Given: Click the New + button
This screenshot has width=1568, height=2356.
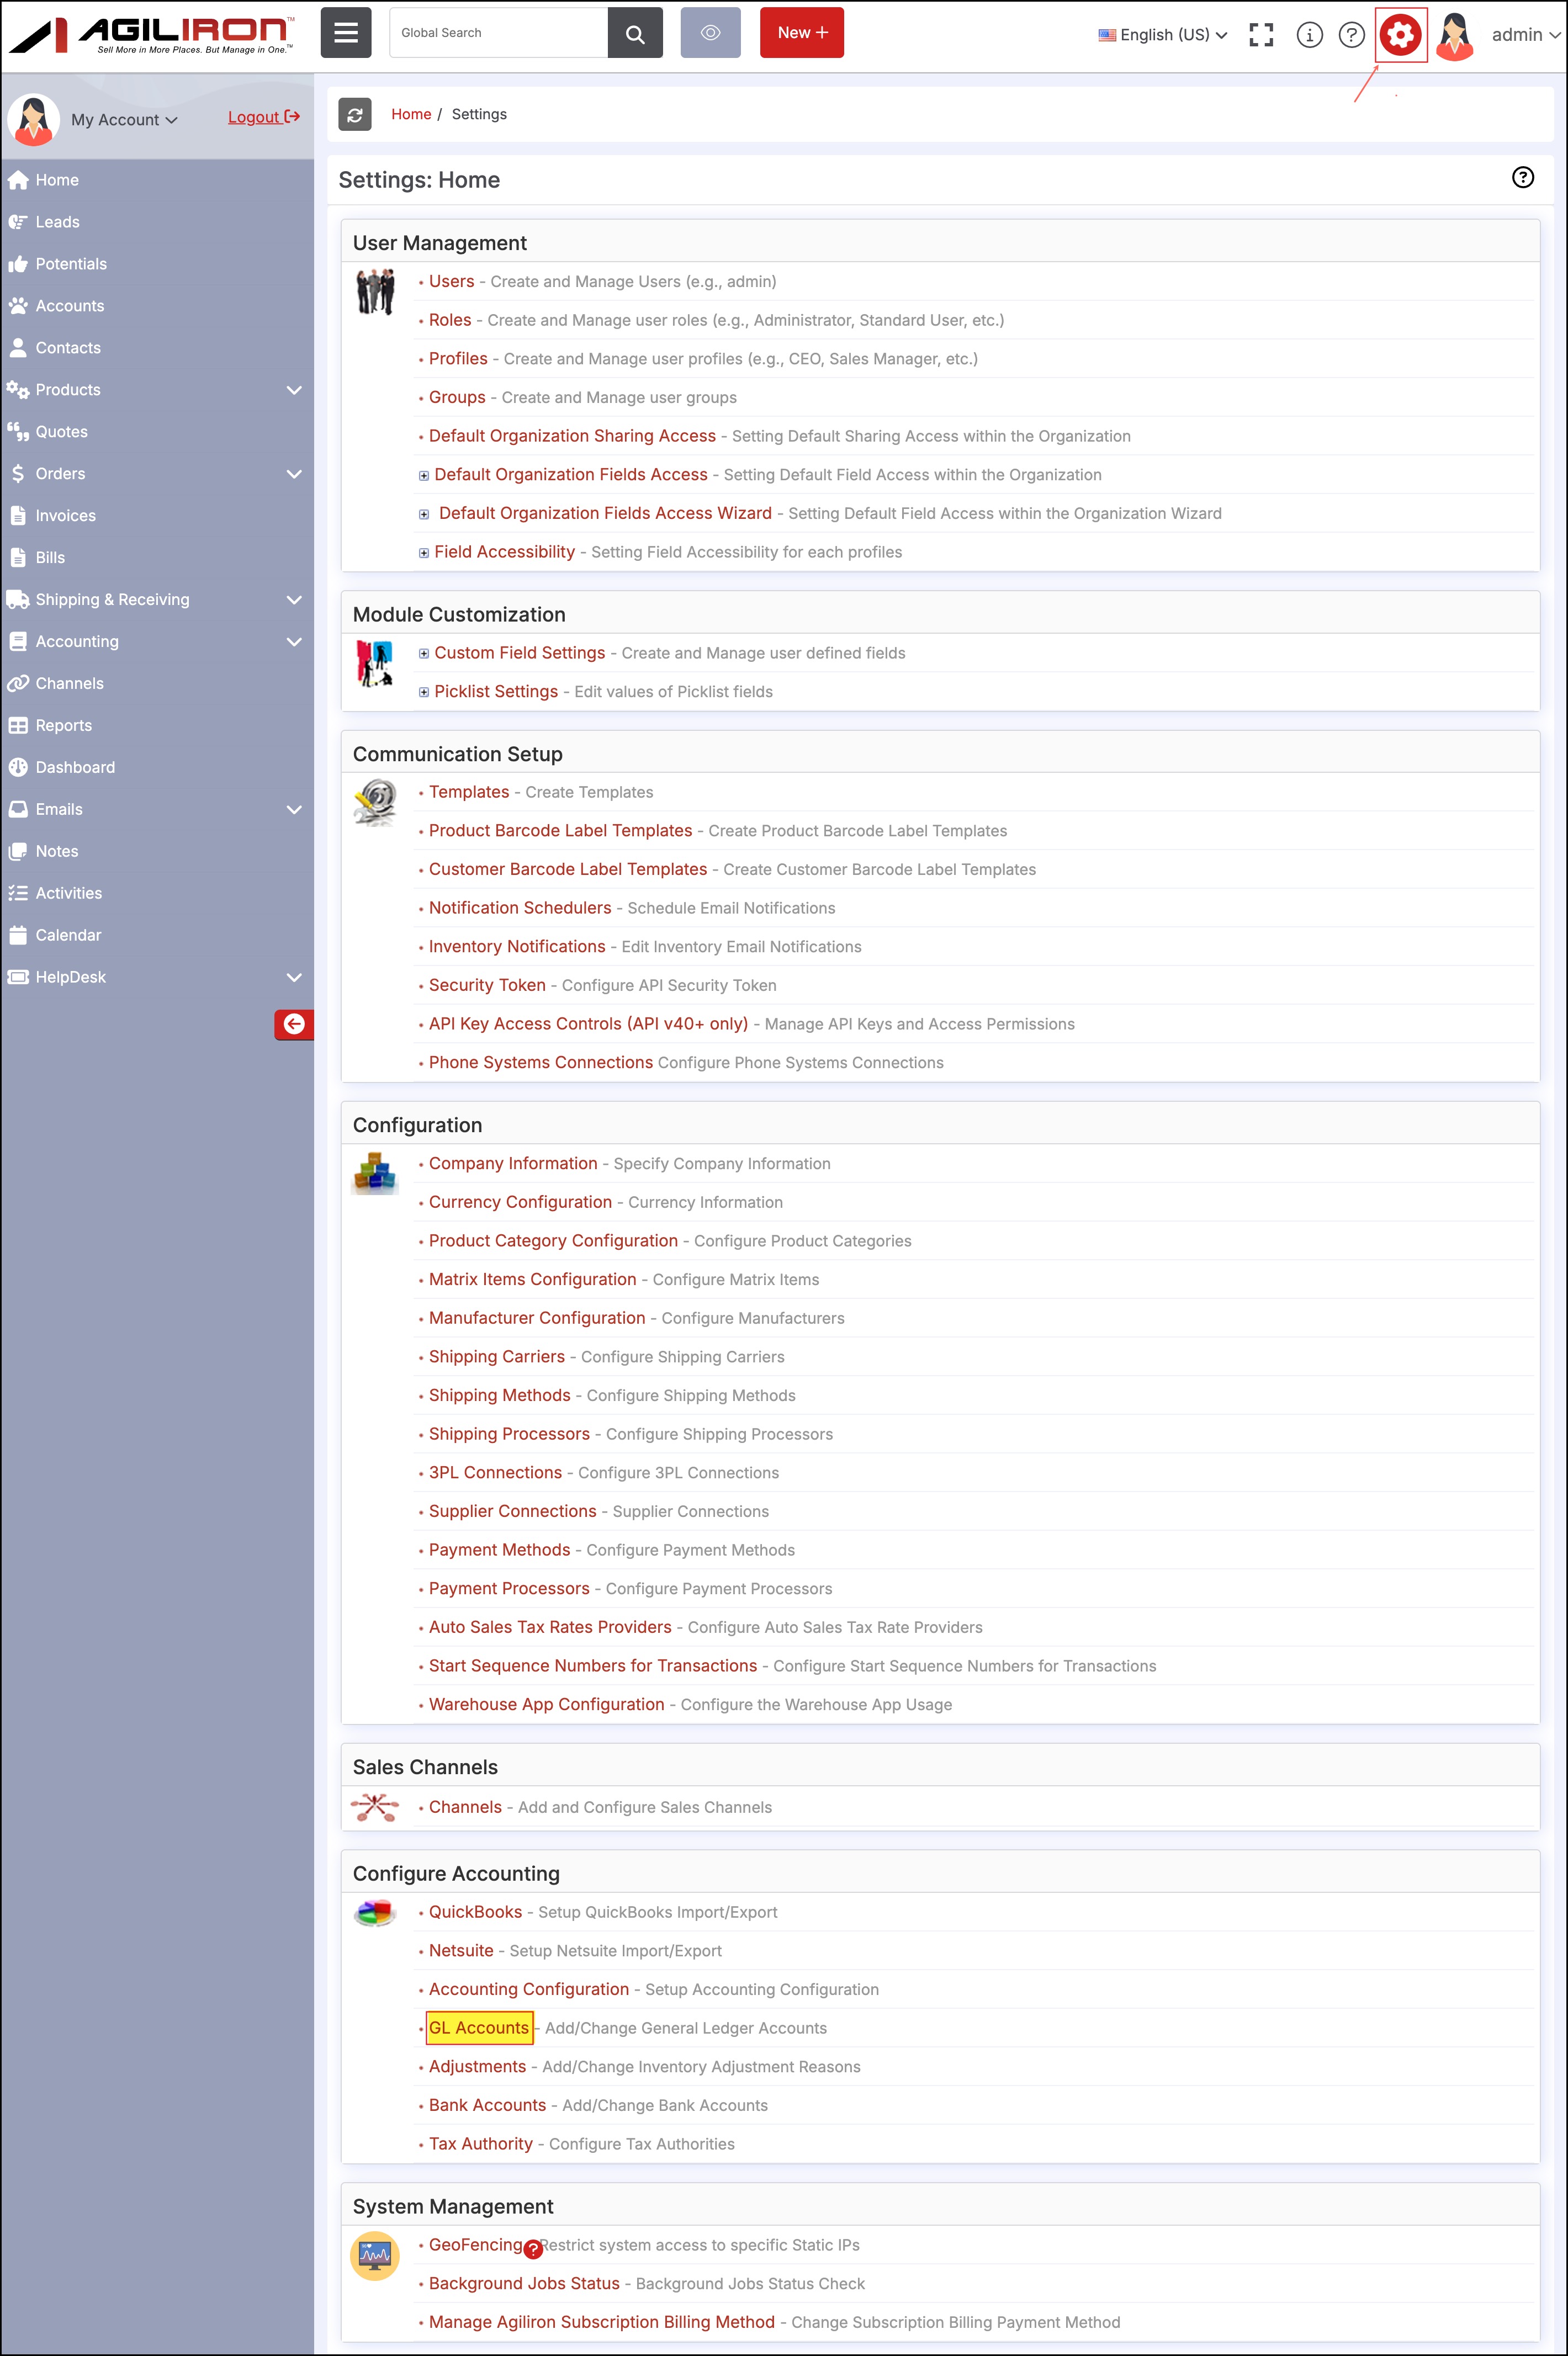Looking at the screenshot, I should point(801,33).
